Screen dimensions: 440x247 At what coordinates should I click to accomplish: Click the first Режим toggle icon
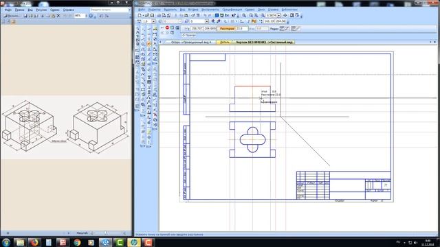(x=281, y=28)
